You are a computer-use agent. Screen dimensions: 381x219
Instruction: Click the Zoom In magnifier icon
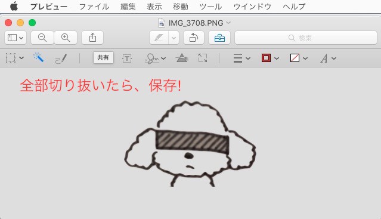(x=66, y=38)
